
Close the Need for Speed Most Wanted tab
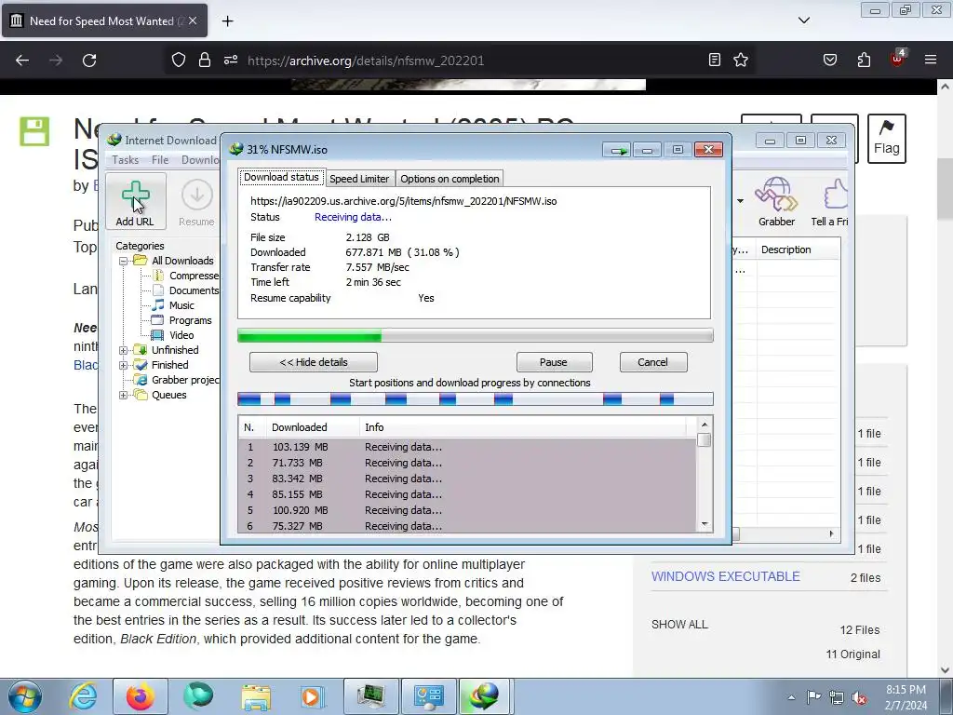coord(193,20)
